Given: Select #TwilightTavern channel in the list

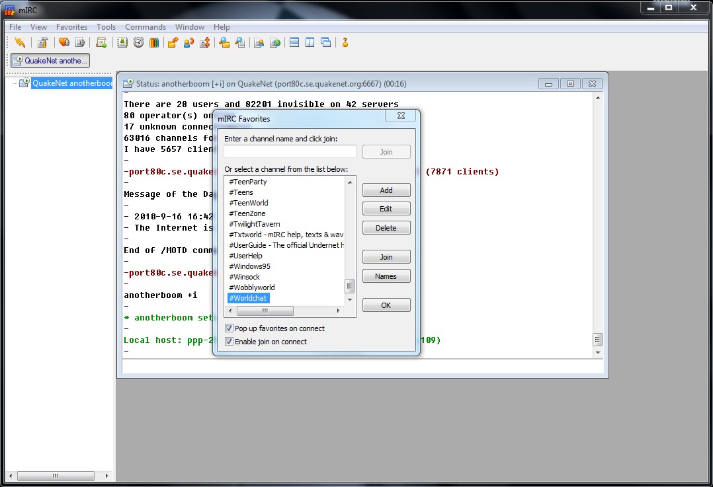Looking at the screenshot, I should (x=255, y=223).
